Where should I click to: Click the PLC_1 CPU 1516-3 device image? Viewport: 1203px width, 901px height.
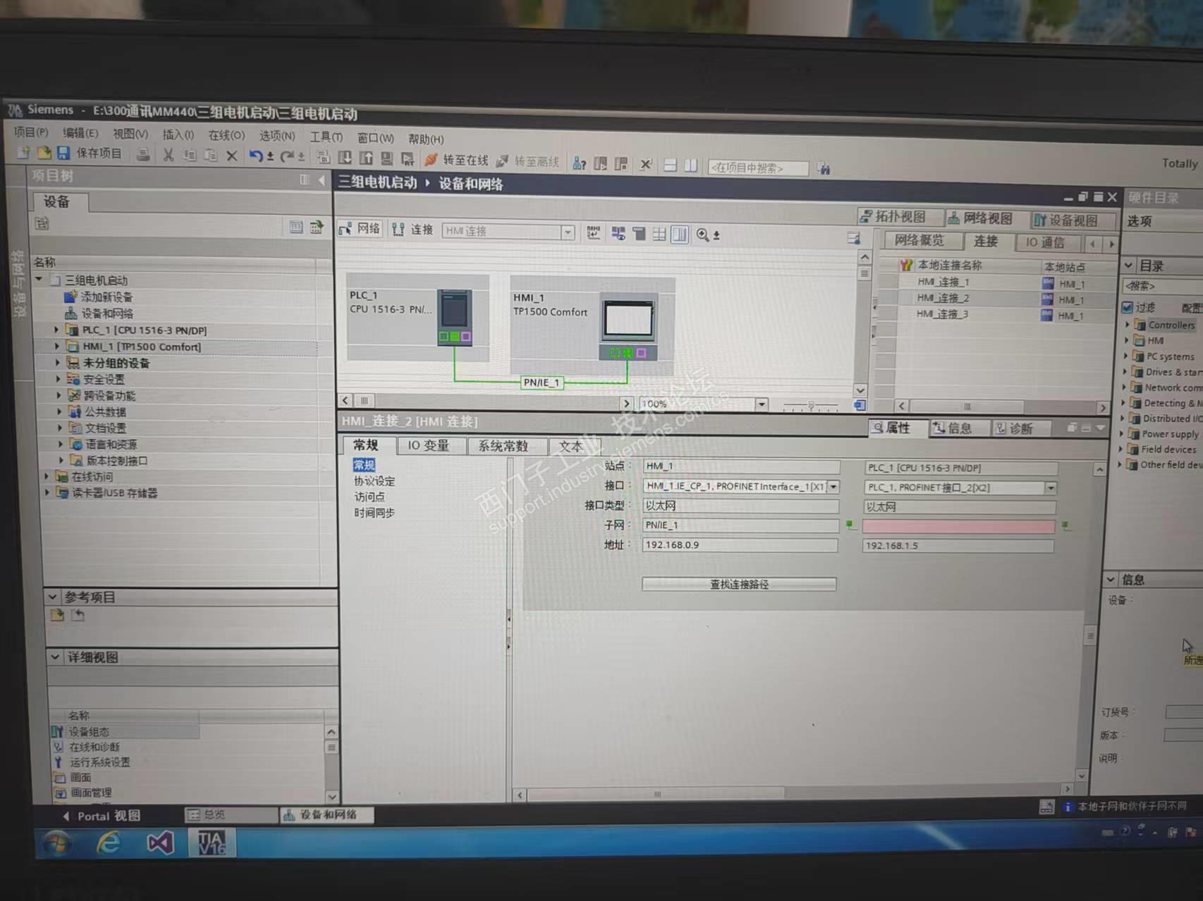point(455,317)
